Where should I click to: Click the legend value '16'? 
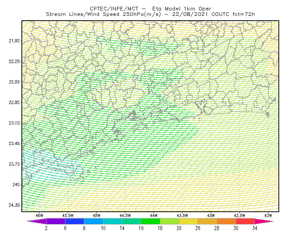[141, 228]
